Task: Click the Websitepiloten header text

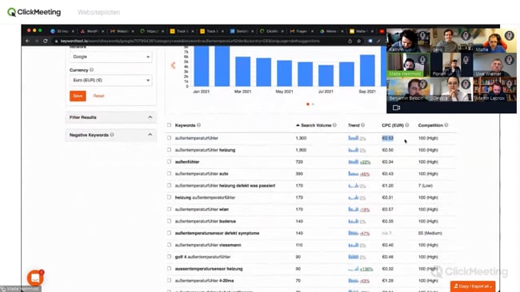Action: coord(99,12)
